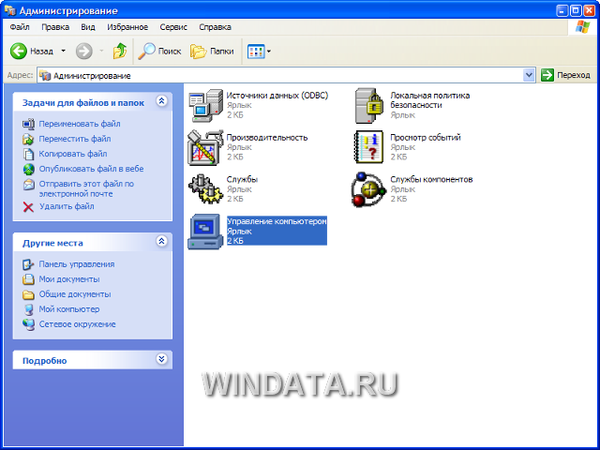Click the Просмотр событий label text
Screen dimensions: 600x450
(426, 137)
